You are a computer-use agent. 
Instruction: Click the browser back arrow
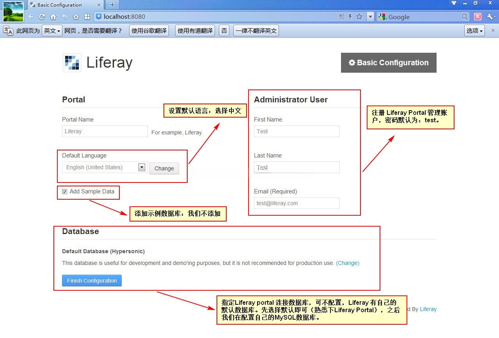click(31, 17)
